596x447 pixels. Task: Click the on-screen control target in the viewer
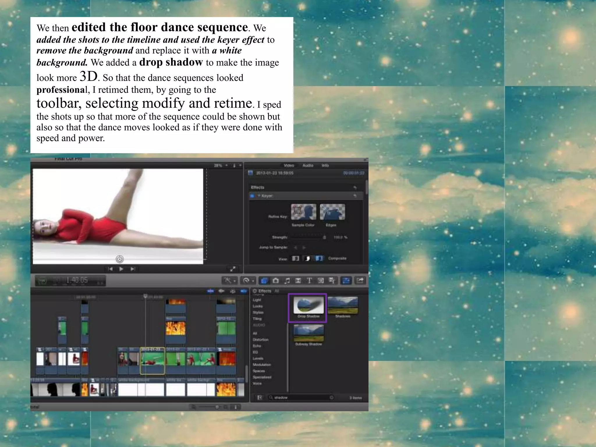119,259
